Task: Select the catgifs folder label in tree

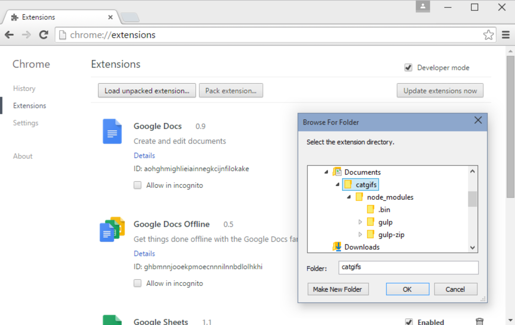Action: [x=366, y=185]
